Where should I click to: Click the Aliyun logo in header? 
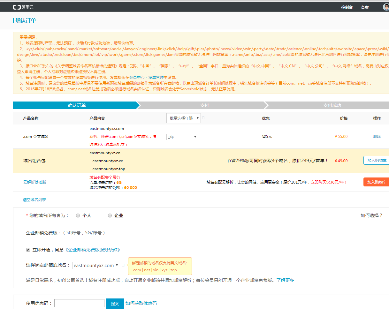point(23,7)
